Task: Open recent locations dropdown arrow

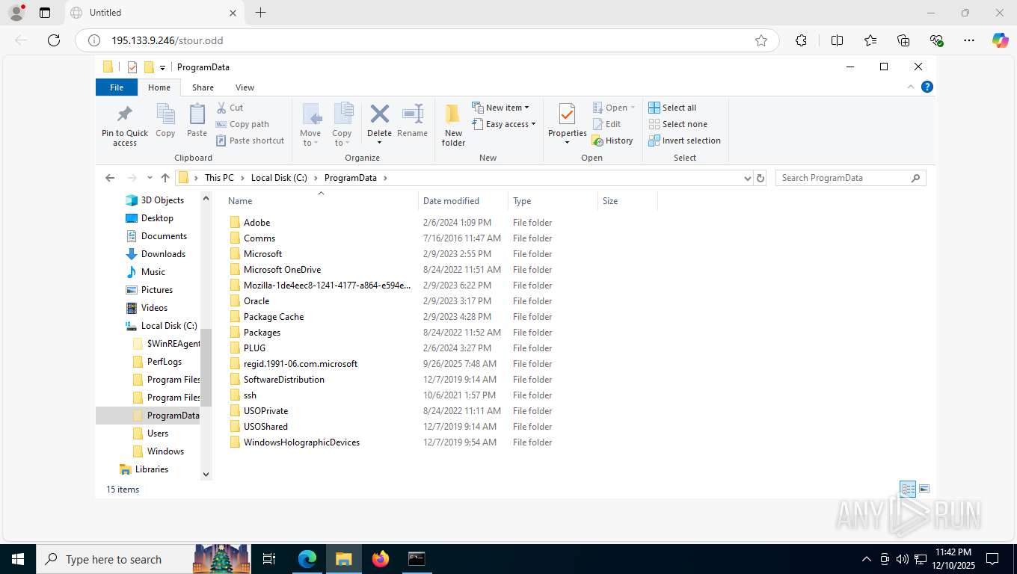Action: click(150, 178)
